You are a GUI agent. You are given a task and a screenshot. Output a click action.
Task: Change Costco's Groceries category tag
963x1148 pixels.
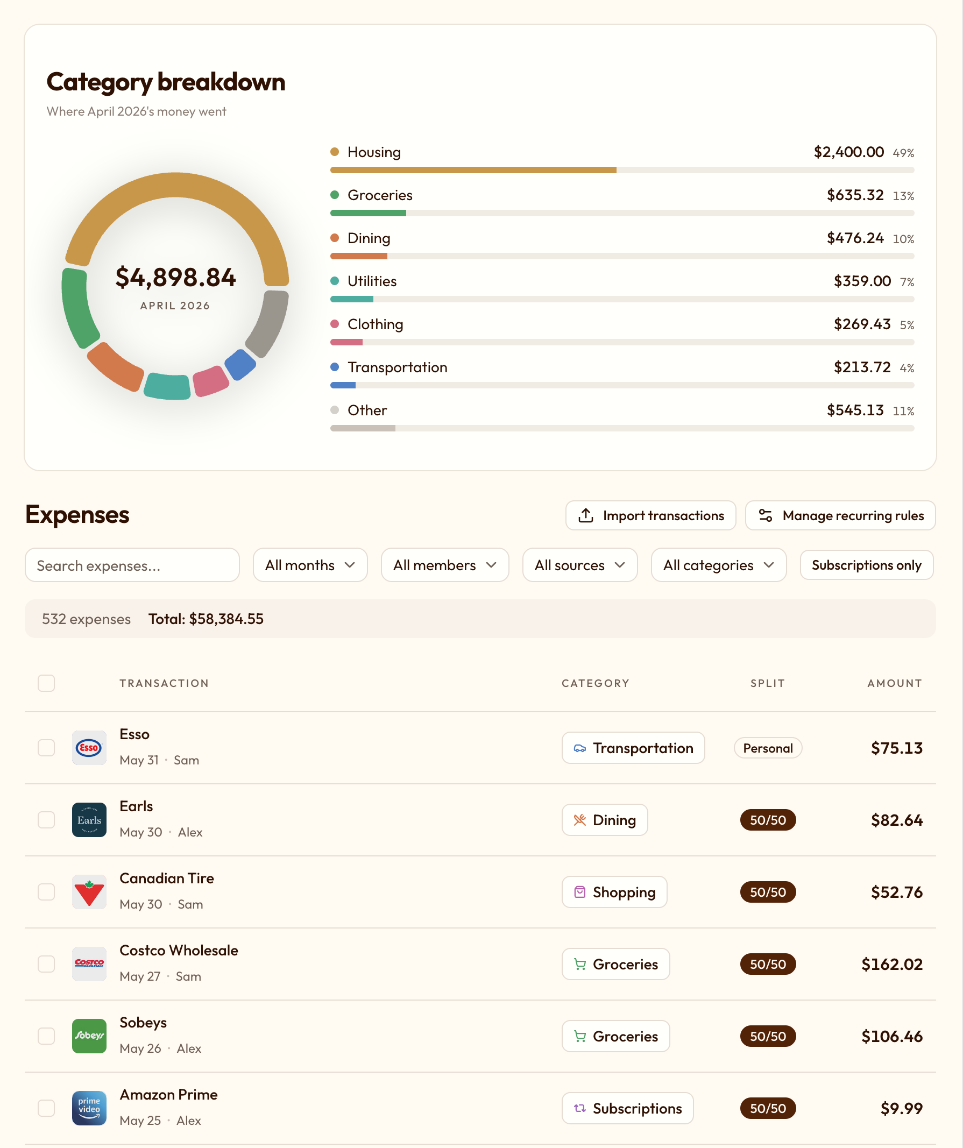(616, 965)
